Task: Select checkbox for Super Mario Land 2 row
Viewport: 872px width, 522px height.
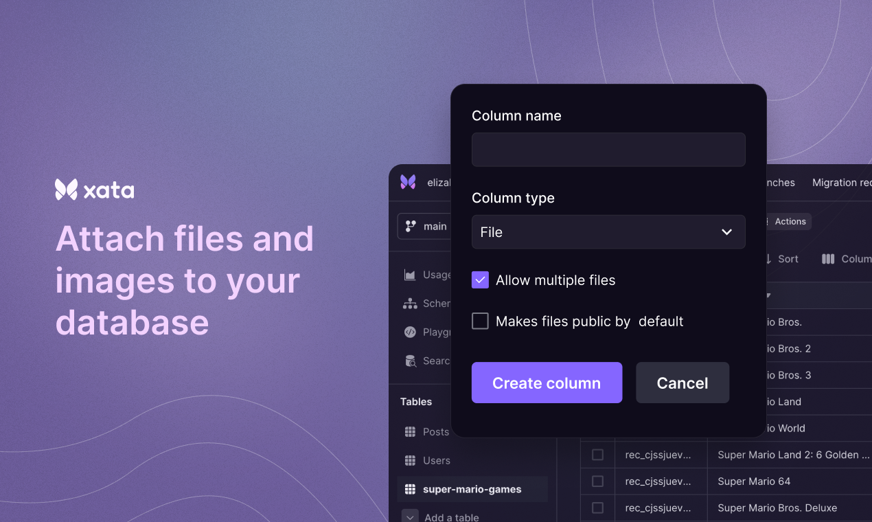Action: (x=597, y=455)
